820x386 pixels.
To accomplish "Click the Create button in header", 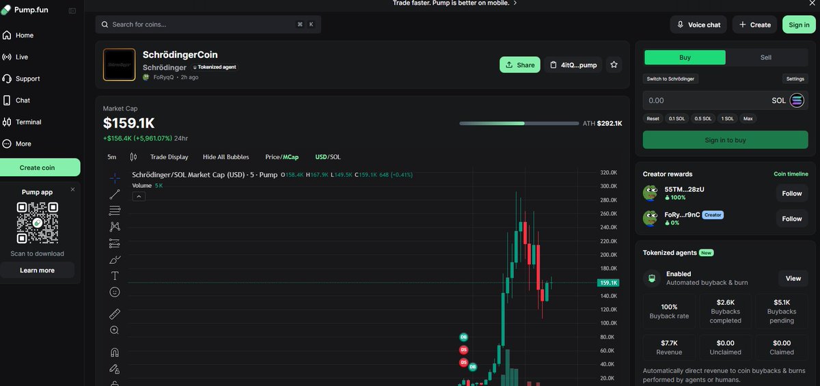I will [x=754, y=25].
